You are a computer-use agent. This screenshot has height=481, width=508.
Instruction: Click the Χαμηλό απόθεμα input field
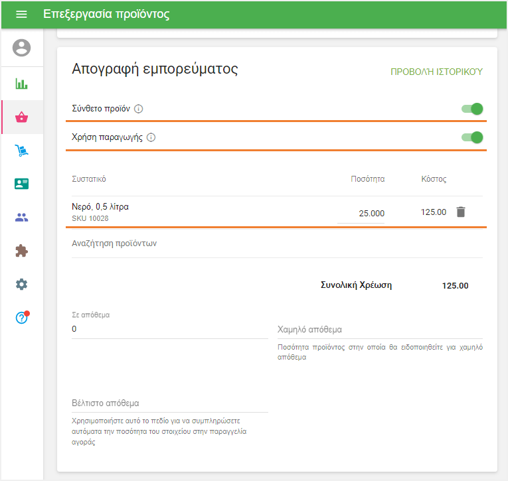[x=379, y=330]
